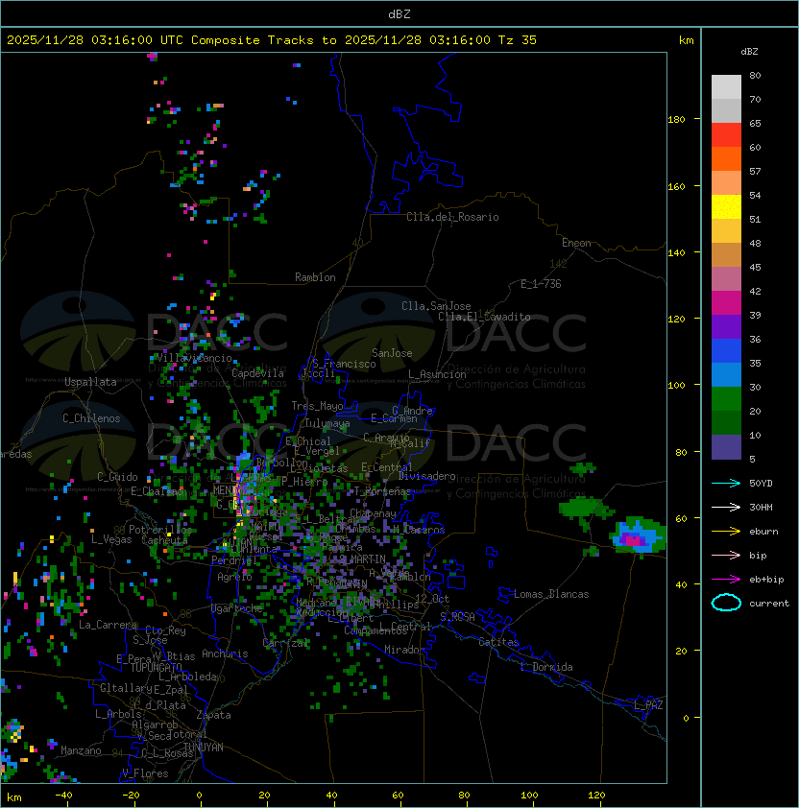Pick the dark orange 57-60 dBZ swatch
This screenshot has height=808, width=799.
pyautogui.click(x=726, y=158)
